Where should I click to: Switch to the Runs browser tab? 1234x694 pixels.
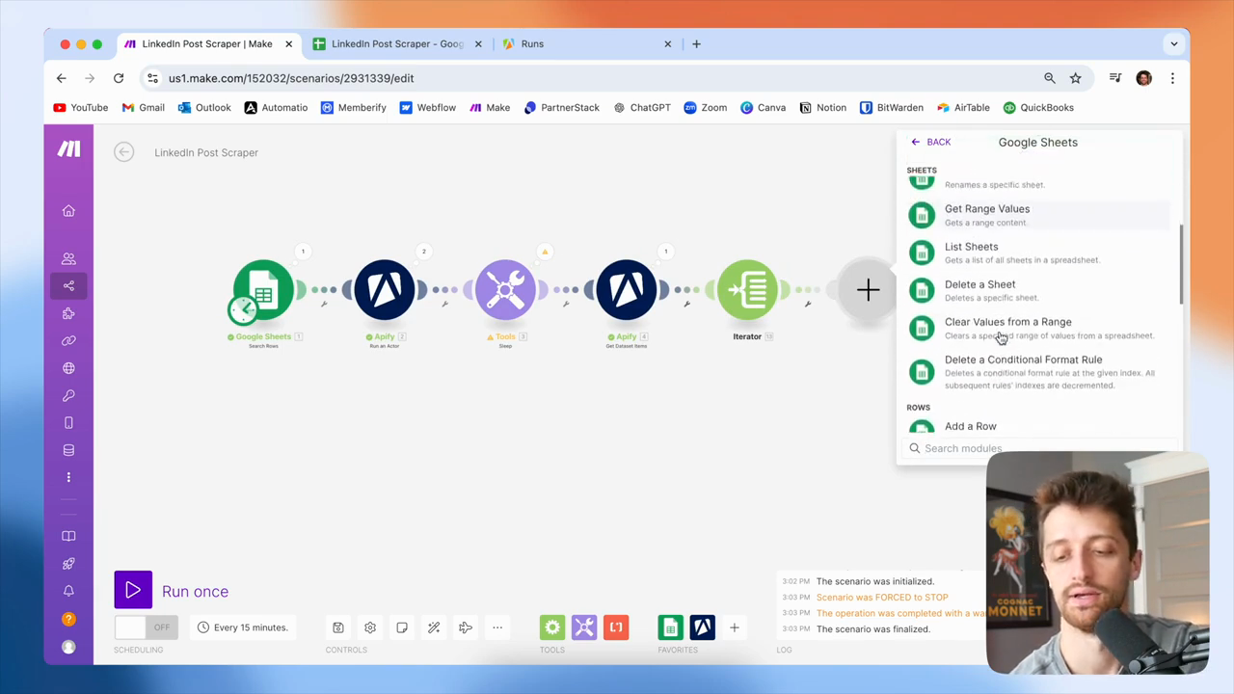point(588,43)
